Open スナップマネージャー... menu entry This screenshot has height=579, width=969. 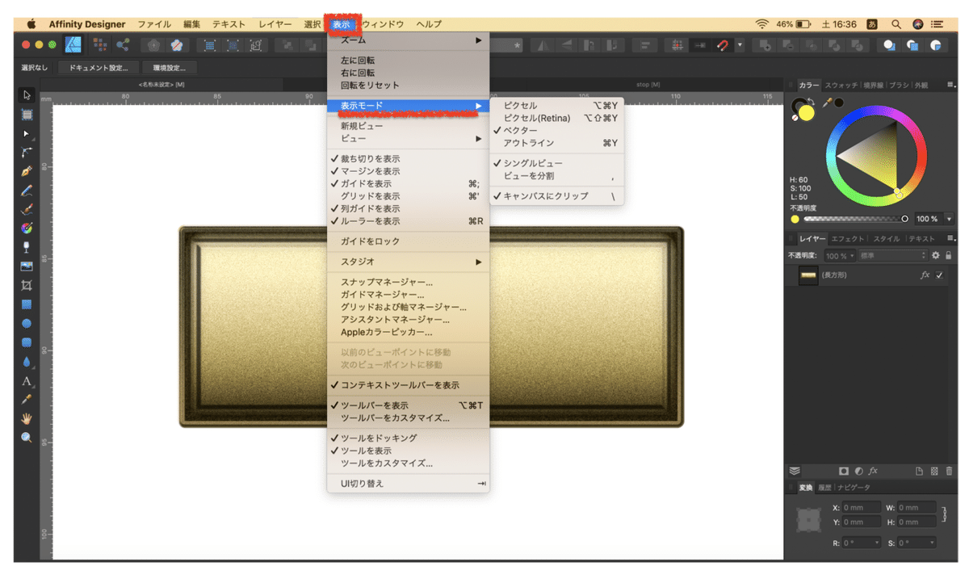(408, 283)
